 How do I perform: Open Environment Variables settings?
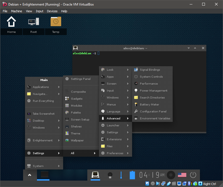155,119
